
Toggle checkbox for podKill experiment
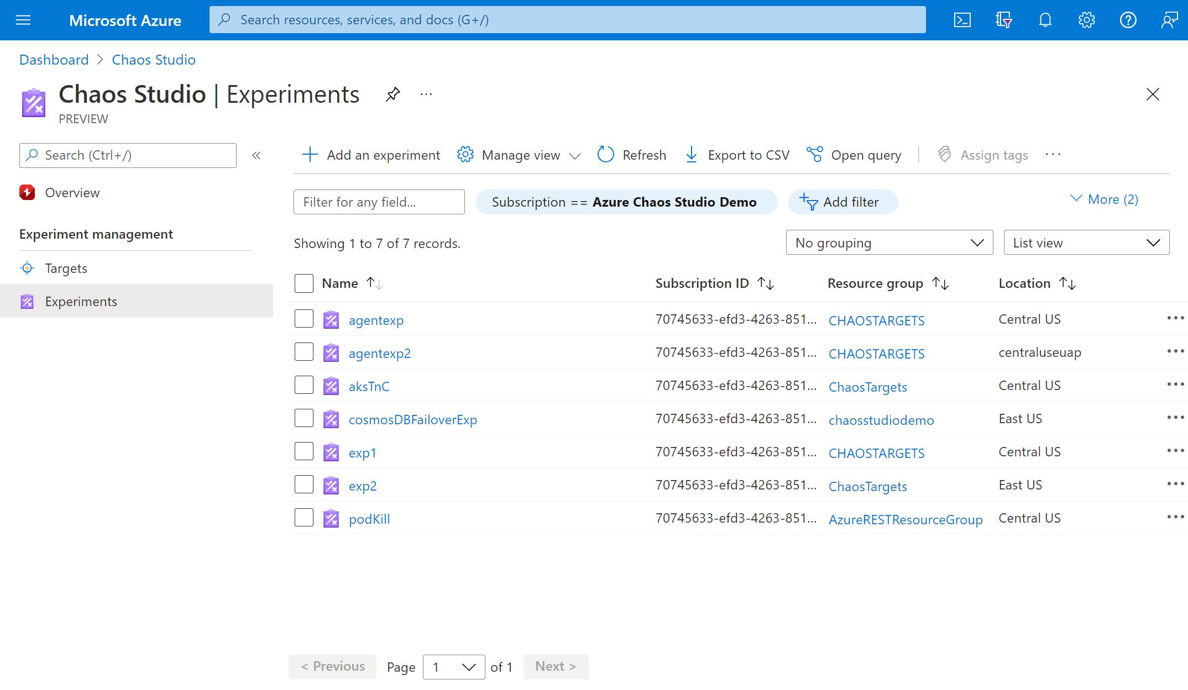[x=305, y=518]
